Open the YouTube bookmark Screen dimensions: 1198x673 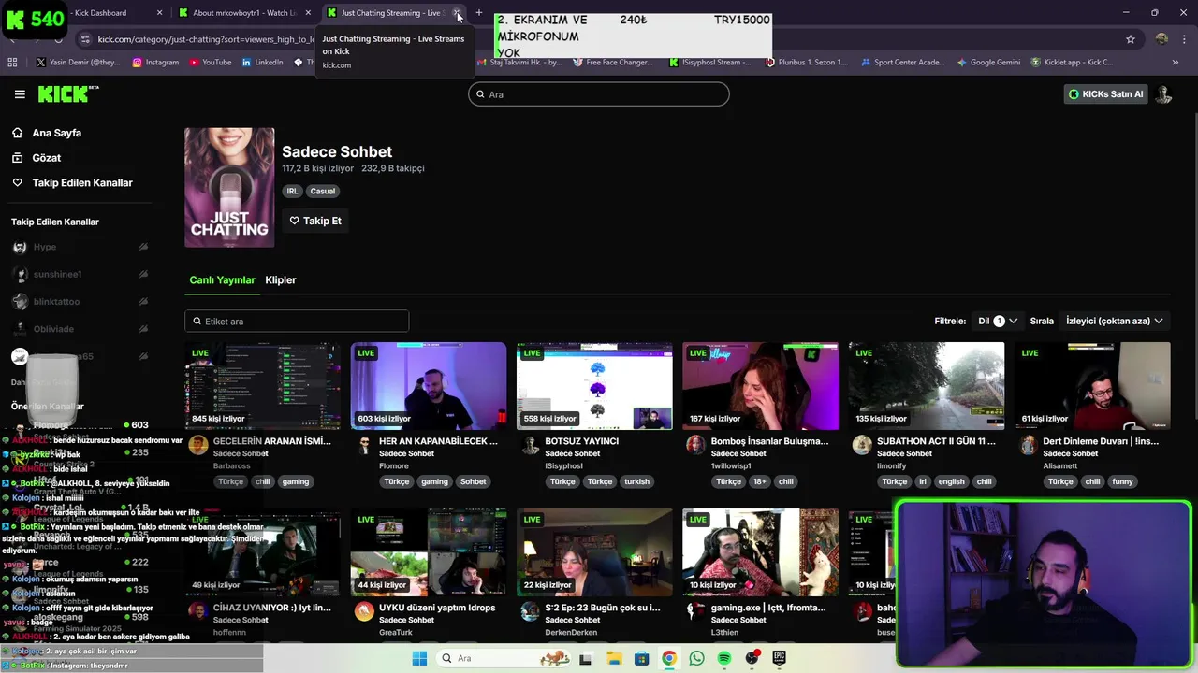[x=211, y=63]
